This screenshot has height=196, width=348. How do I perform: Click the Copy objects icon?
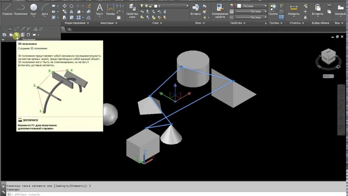point(65,11)
